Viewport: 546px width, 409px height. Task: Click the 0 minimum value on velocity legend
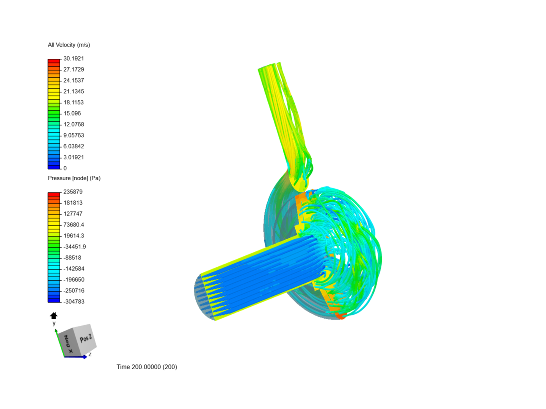(x=65, y=168)
